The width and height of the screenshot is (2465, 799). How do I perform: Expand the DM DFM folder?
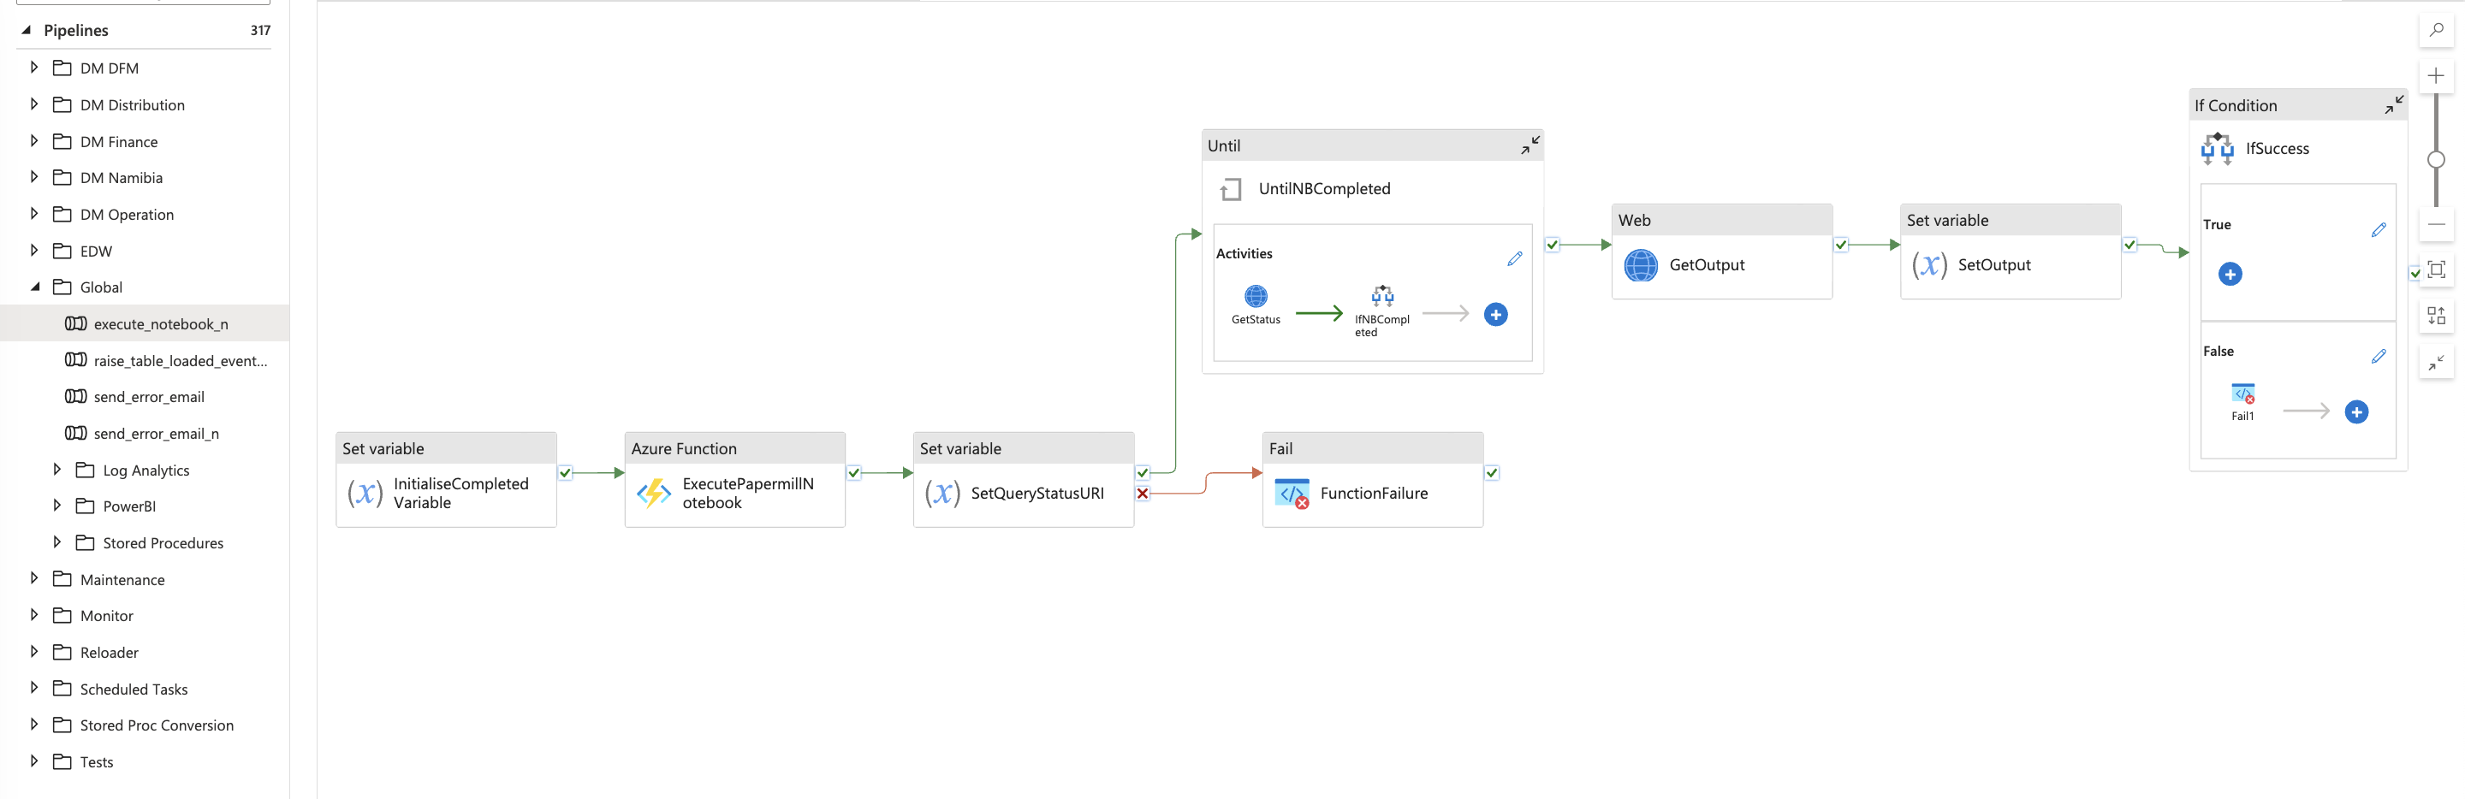[x=33, y=67]
